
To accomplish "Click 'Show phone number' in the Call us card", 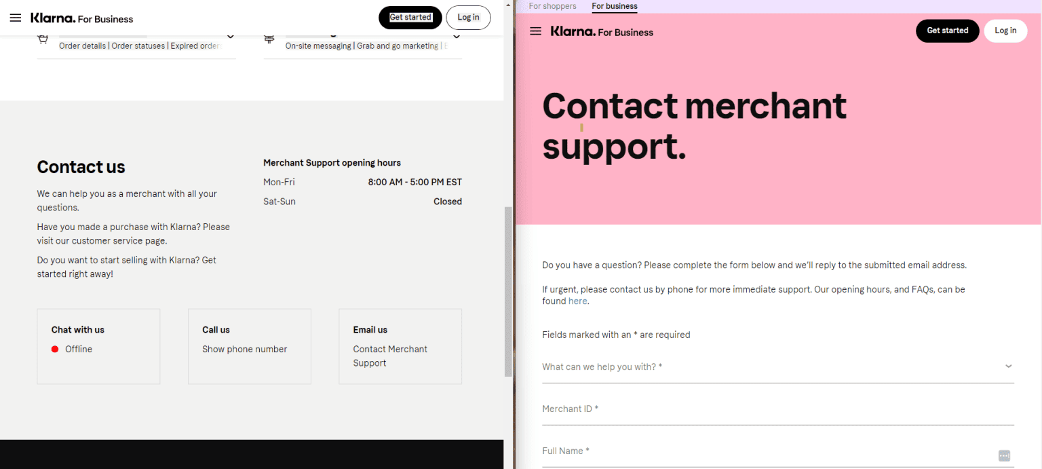I will click(x=244, y=349).
